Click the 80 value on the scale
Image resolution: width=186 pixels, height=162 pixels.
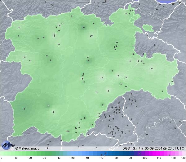[x=116, y=158]
